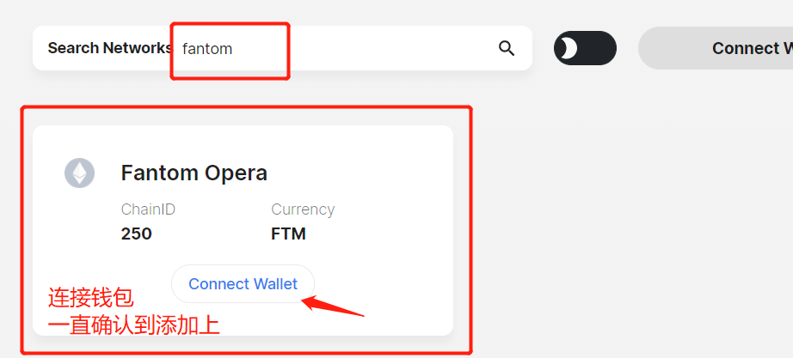Click the 'Search Networks' label
The image size is (793, 358).
tap(110, 48)
